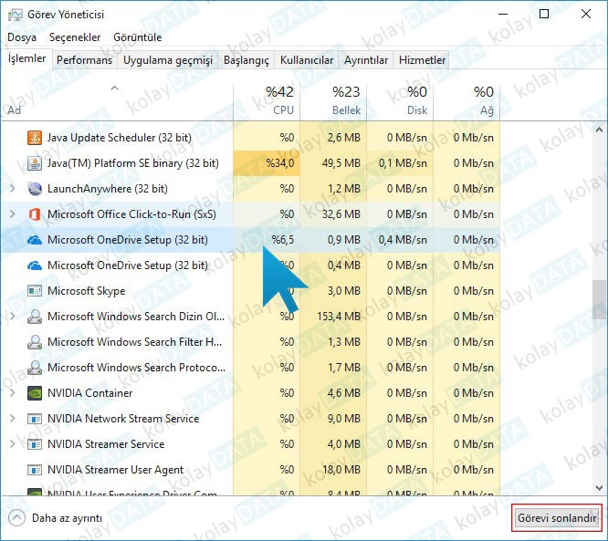Sort by the Disk column header
This screenshot has width=608, height=541.
point(400,101)
